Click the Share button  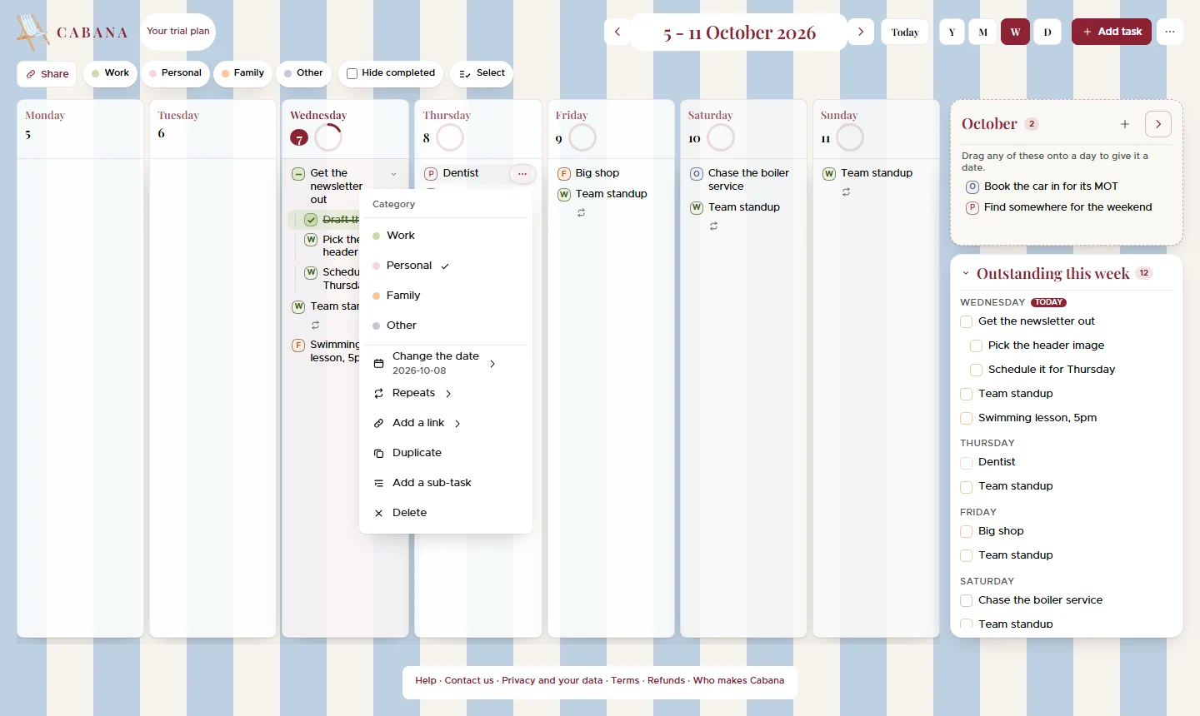click(47, 73)
